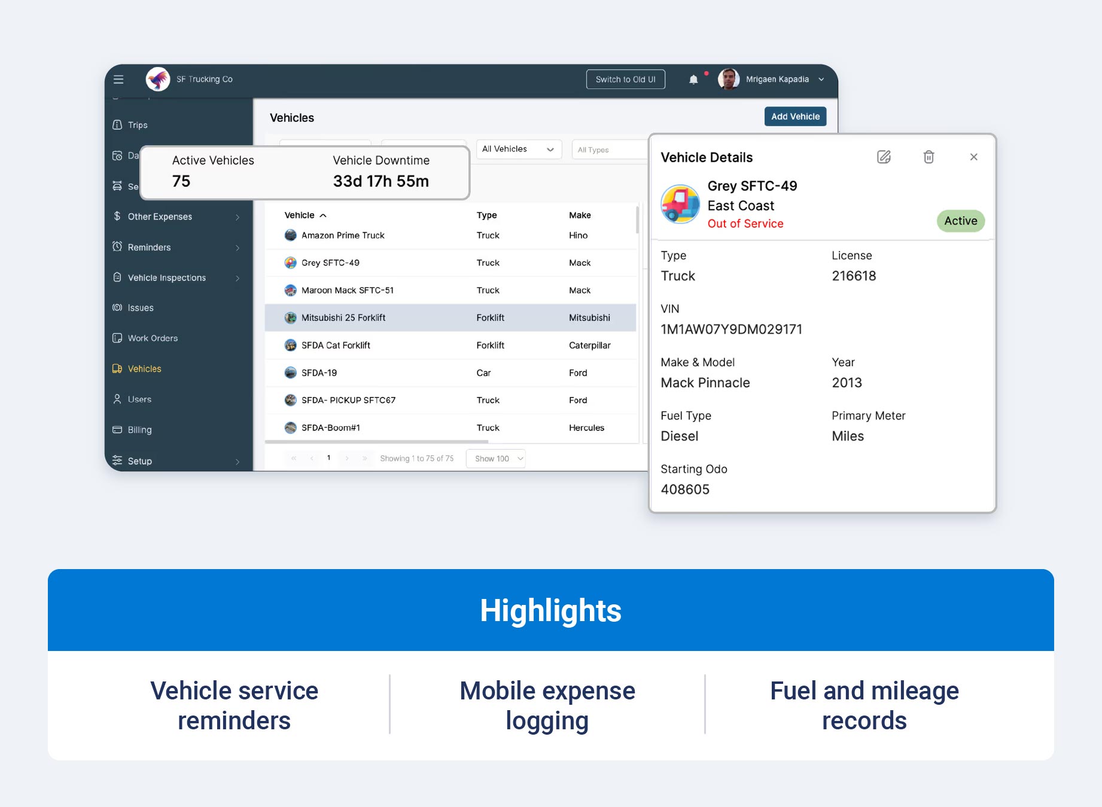Go to last page of results
1102x807 pixels.
pos(364,458)
